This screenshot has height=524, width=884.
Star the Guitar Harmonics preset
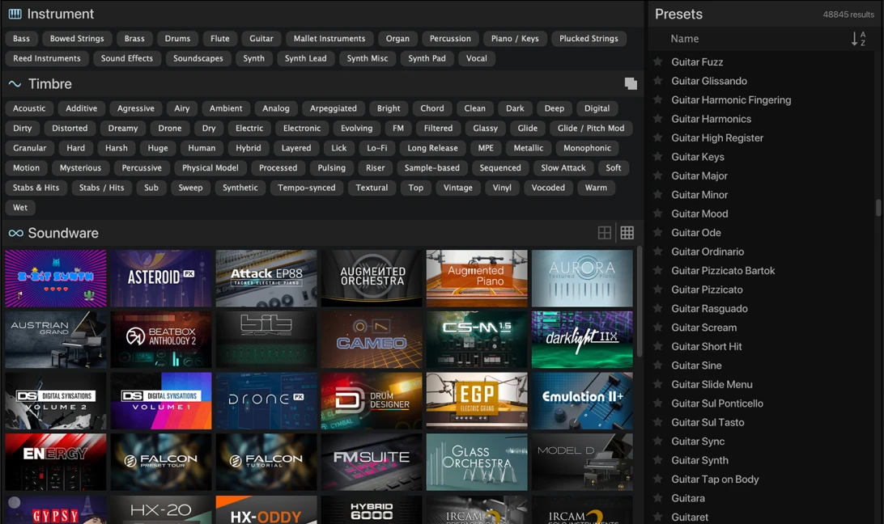point(657,119)
